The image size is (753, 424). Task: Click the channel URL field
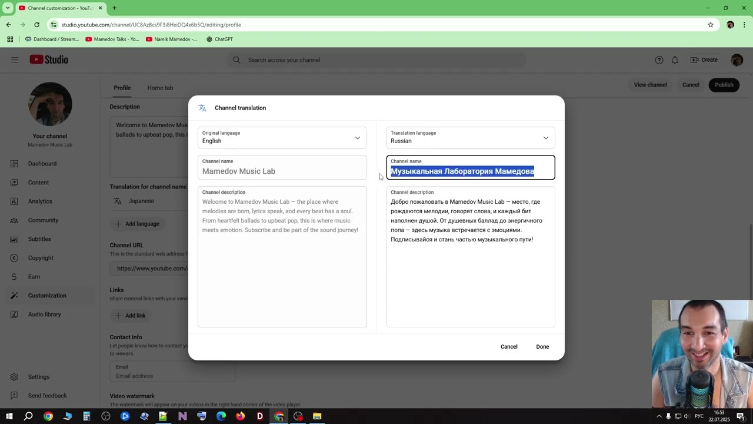pyautogui.click(x=149, y=269)
